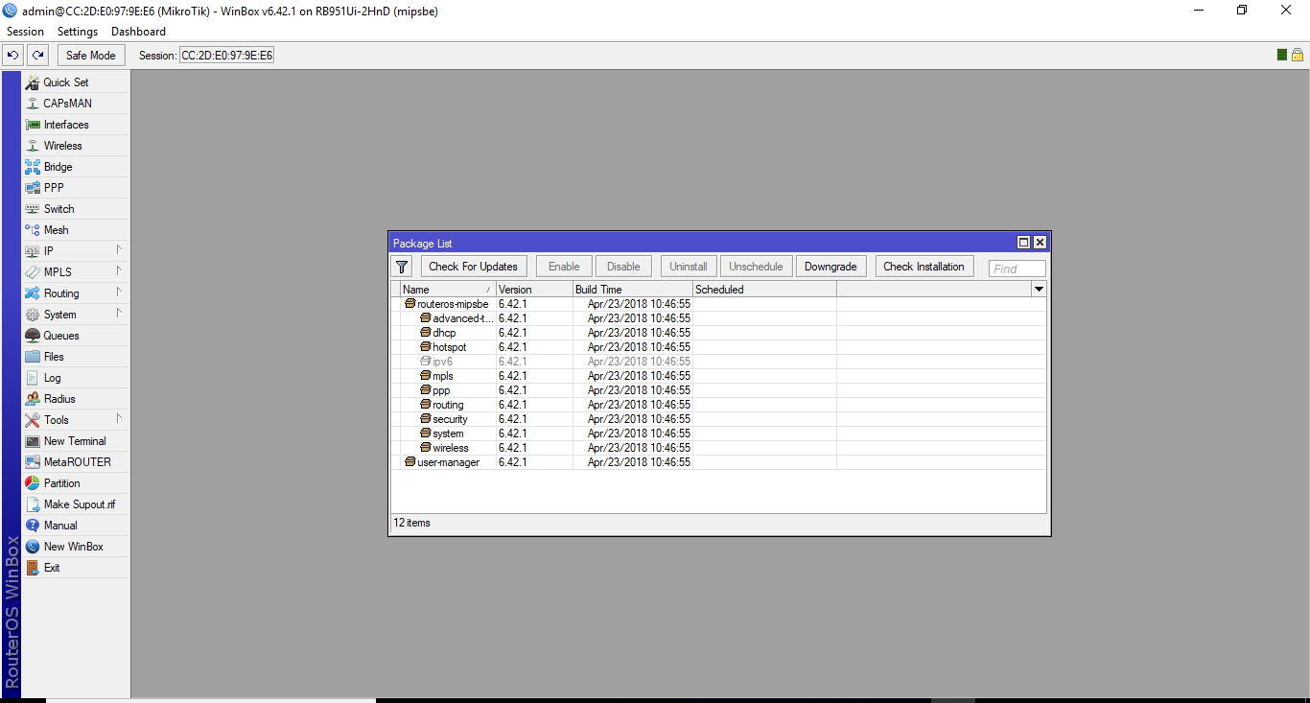Click the Check For Updates button
The width and height of the screenshot is (1310, 703).
(473, 267)
